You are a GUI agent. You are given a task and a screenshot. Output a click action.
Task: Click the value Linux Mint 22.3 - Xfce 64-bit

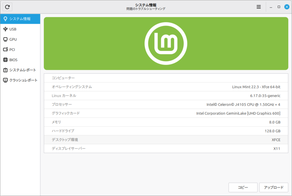click(x=256, y=87)
